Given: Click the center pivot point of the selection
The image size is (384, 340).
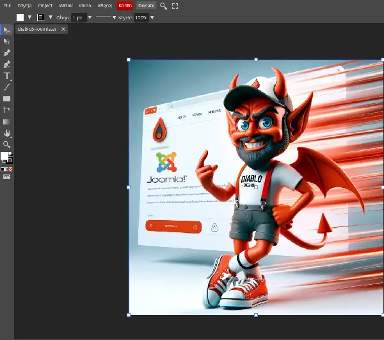Looking at the screenshot, I should click(256, 187).
